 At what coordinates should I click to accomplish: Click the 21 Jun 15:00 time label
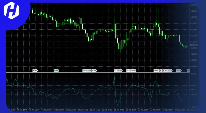point(131,110)
